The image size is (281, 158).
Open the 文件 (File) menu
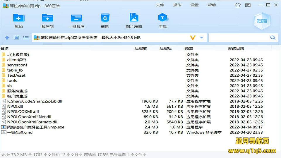160,5
